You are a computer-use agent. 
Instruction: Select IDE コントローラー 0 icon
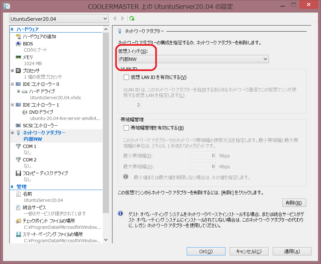pyautogui.click(x=18, y=84)
